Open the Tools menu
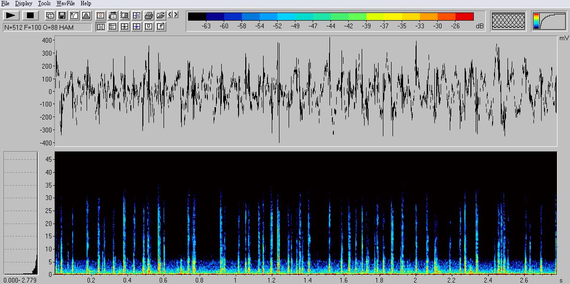The height and width of the screenshot is (284, 570). (x=44, y=3)
